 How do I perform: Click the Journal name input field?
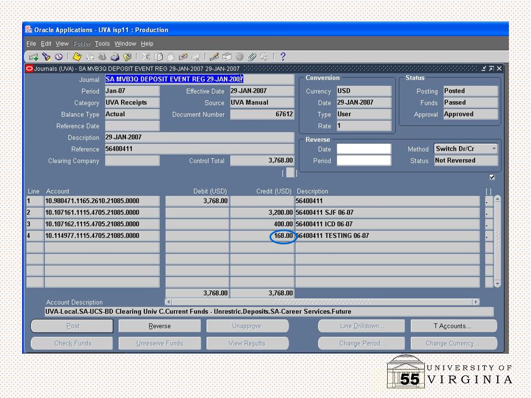tap(199, 79)
